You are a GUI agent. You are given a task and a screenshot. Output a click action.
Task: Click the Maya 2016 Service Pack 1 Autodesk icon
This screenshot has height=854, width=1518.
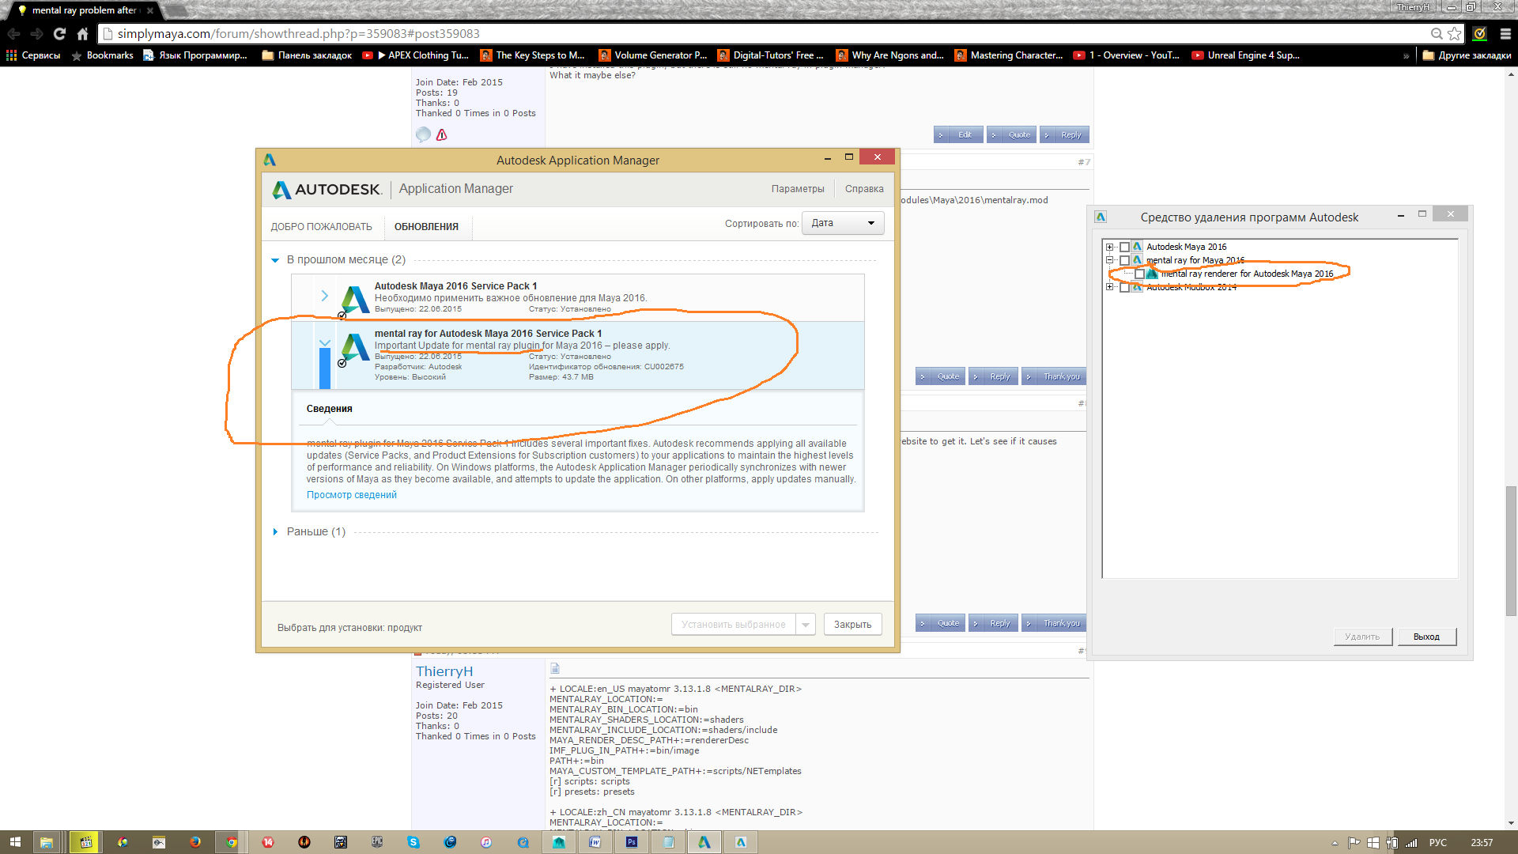coord(355,300)
